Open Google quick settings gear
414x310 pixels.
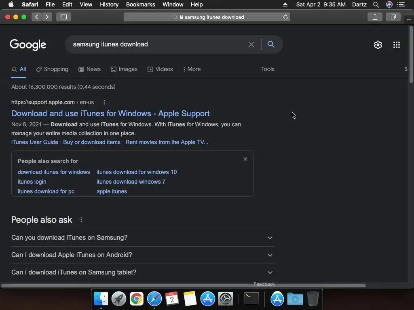pyautogui.click(x=378, y=45)
